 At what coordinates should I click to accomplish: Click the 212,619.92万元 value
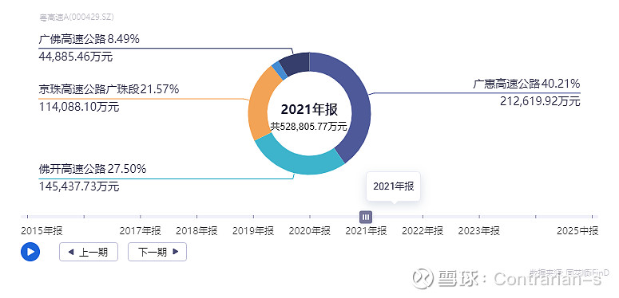tap(540, 101)
